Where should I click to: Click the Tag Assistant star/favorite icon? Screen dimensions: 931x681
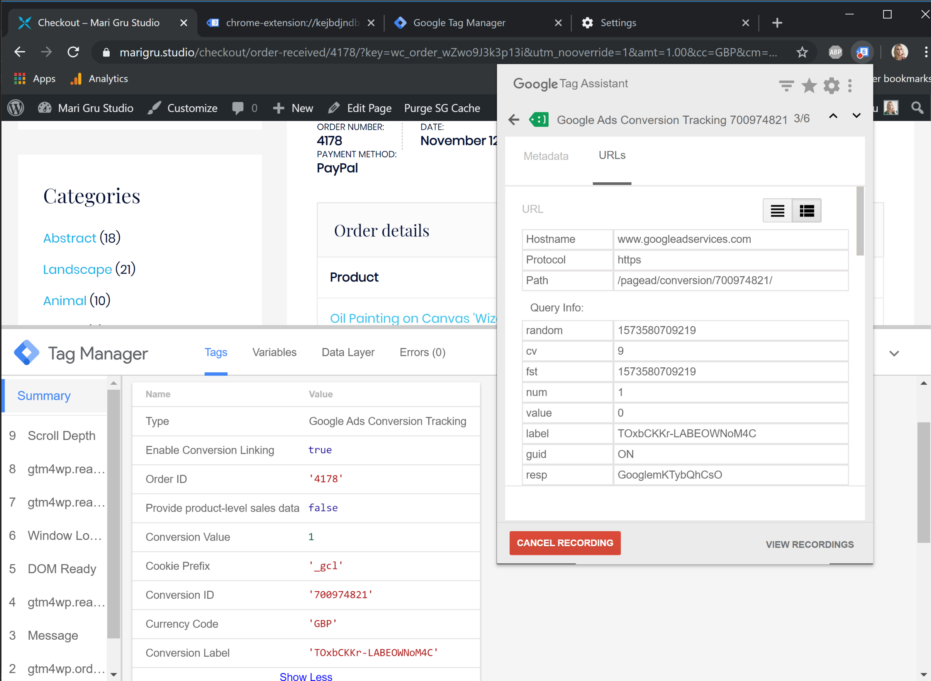point(810,85)
